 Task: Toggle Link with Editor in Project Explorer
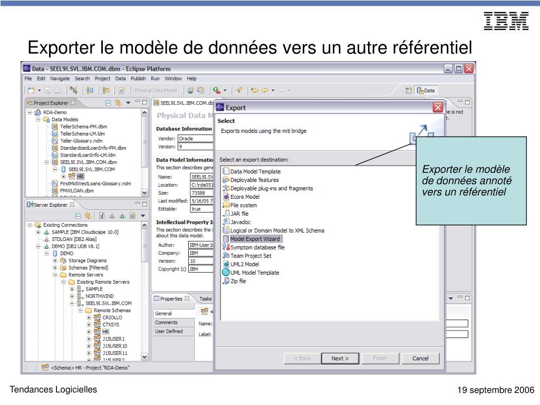coord(118,103)
